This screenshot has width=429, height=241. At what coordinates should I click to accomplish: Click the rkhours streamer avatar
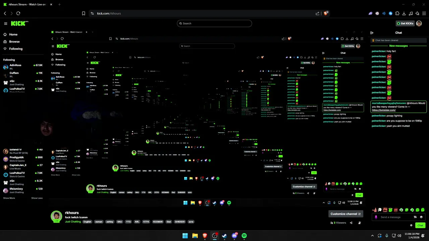pos(56,216)
